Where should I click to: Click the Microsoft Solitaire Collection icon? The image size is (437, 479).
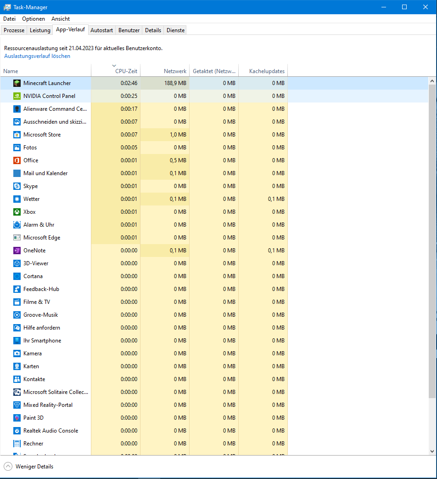coord(17,392)
